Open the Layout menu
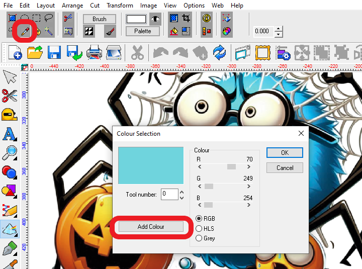 pos(45,6)
